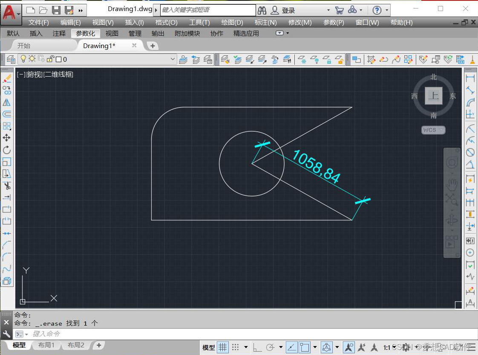The height and width of the screenshot is (355, 478).
Task: Save the current drawing
Action: point(56,10)
